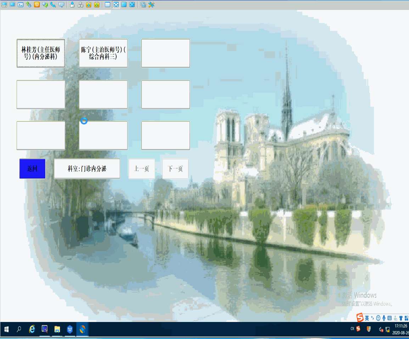The height and width of the screenshot is (339, 409).
Task: Click the 科室:门诊内分泌 button
Action: [x=87, y=168]
